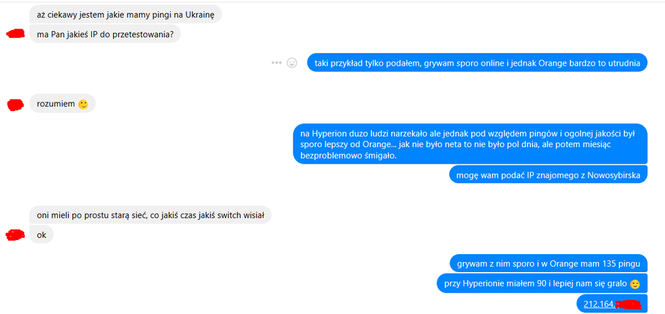Screen dimensions: 665x314
Task: Open the three-dot more options icon
Action: [x=277, y=63]
